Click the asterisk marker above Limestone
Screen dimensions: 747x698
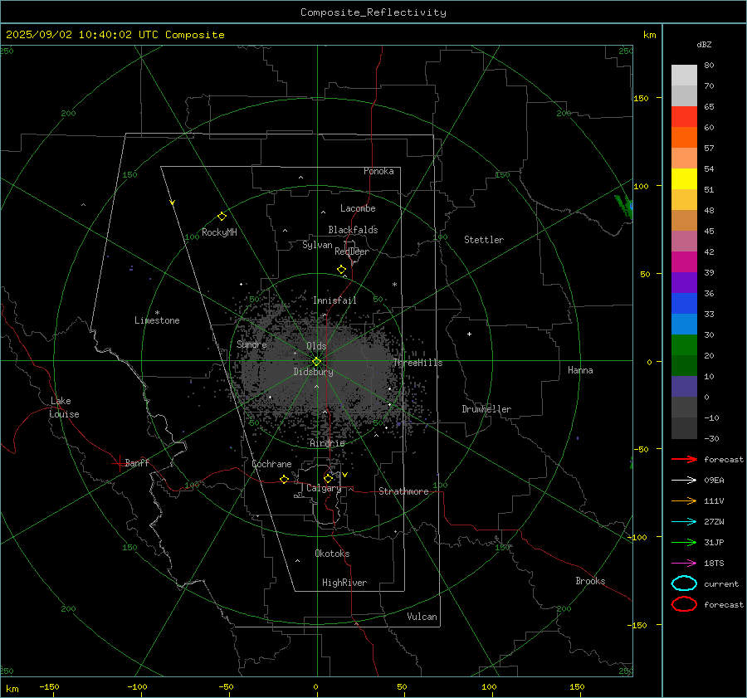157,313
